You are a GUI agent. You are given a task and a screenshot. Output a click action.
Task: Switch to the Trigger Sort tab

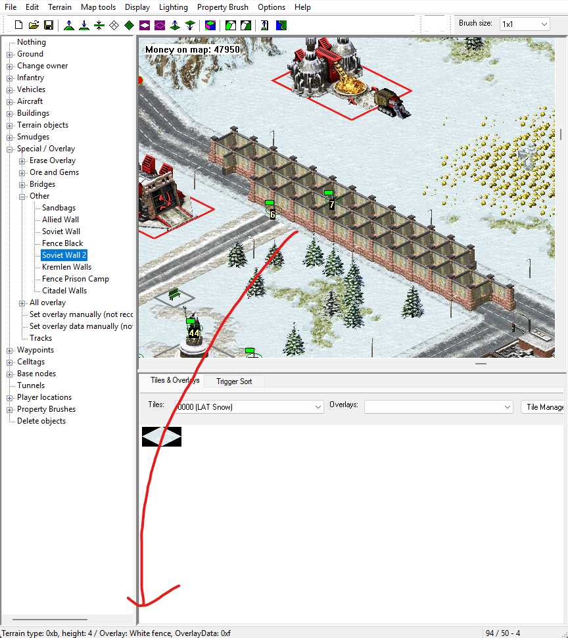[x=235, y=381]
